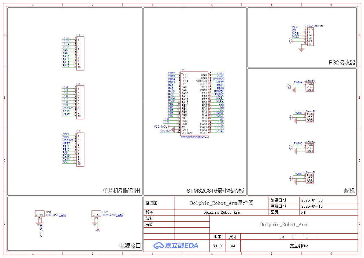Click the VCC_MCU net label under CN1

coord(41,231)
